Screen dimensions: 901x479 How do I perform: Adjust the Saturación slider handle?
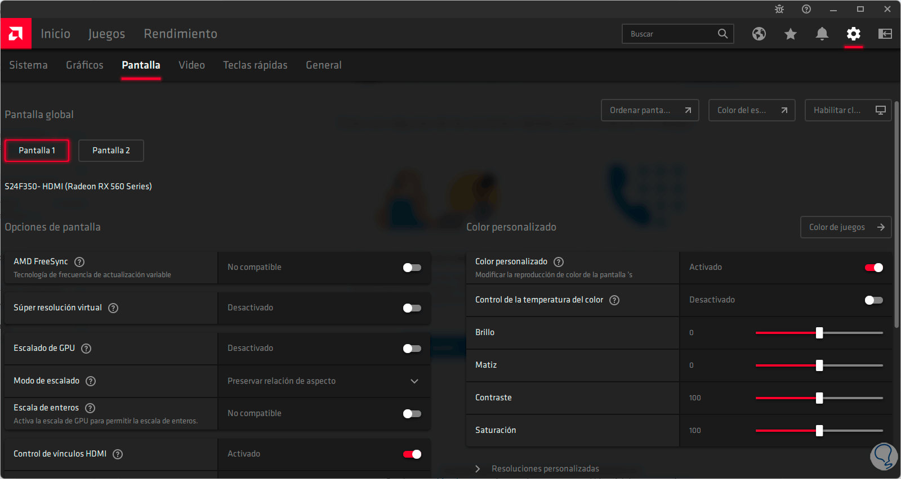819,431
